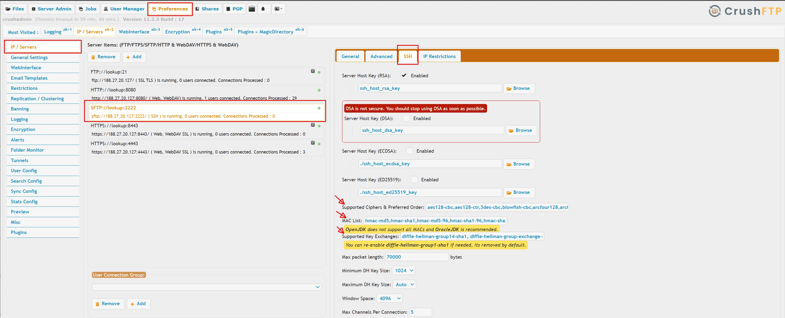785x318 pixels.
Task: Click the MAC List field
Action: tap(435, 221)
